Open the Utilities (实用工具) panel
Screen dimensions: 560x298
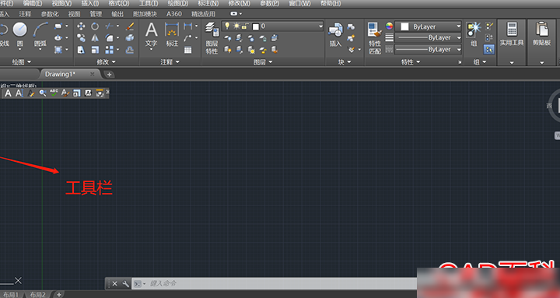pos(512,42)
